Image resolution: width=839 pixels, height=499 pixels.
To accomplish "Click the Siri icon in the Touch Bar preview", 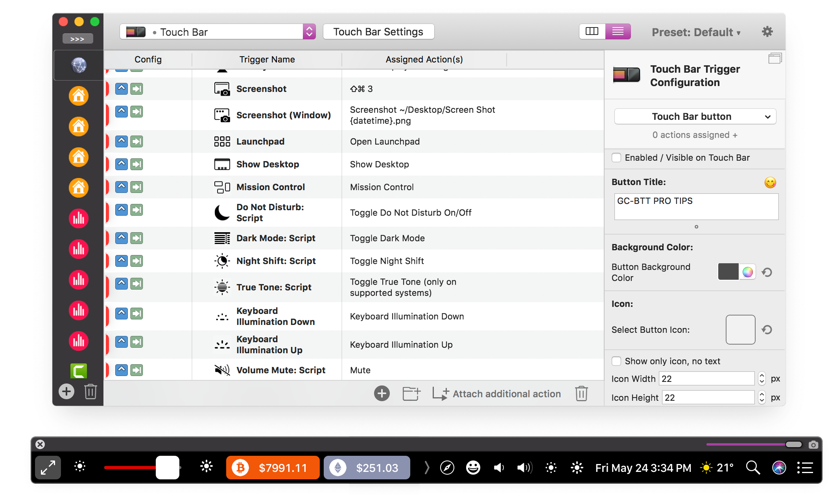I will (x=779, y=468).
